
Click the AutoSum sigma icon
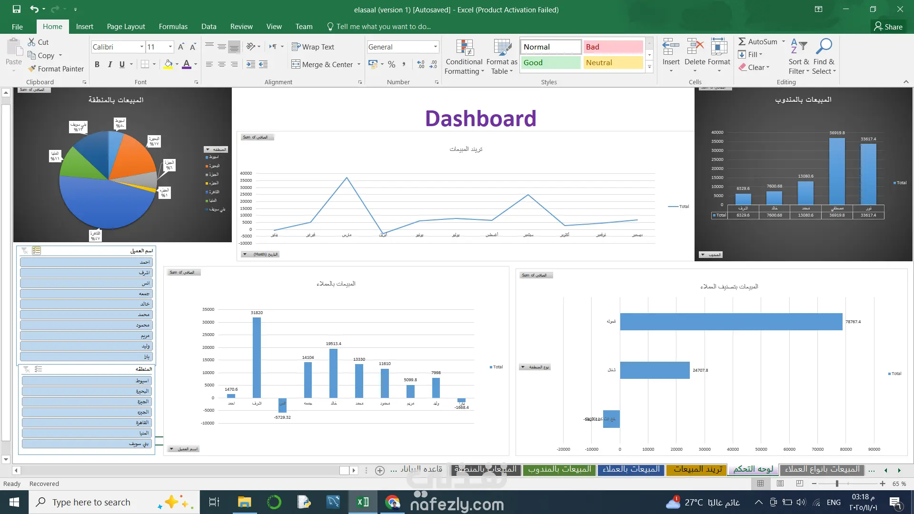(742, 42)
